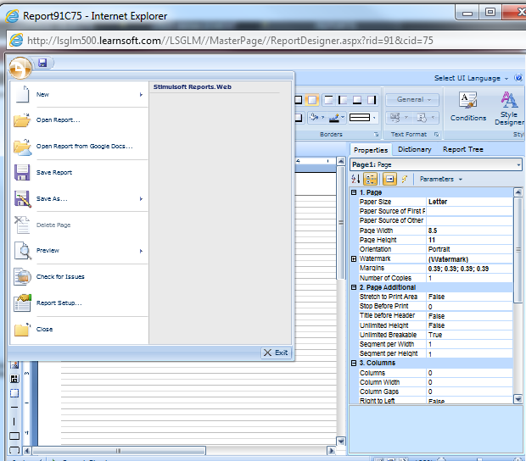The width and height of the screenshot is (526, 461).
Task: Click the Internet Explorer address bar URL
Action: (x=230, y=41)
